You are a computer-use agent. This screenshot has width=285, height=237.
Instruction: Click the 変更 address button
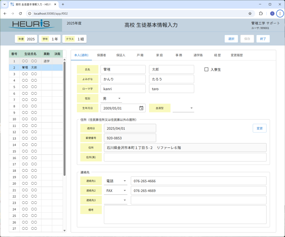259,128
